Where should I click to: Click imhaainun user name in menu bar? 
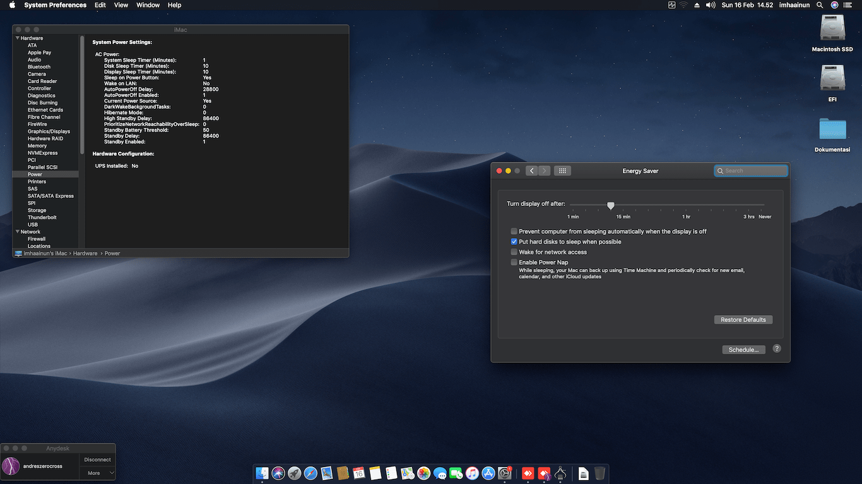click(x=794, y=5)
